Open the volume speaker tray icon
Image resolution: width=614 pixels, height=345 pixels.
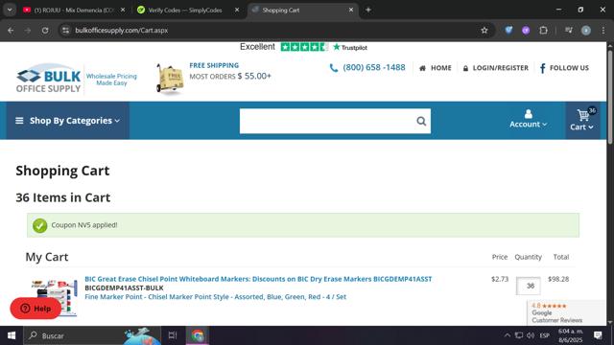[531, 335]
